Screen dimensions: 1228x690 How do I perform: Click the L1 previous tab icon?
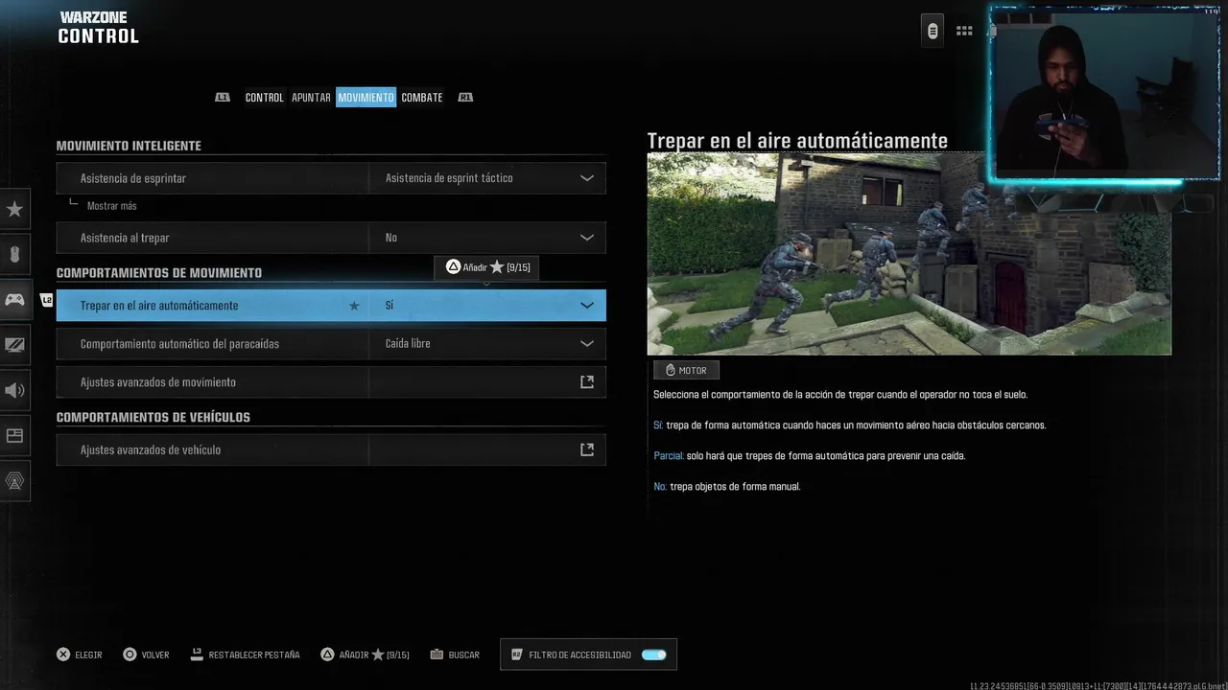pos(223,97)
